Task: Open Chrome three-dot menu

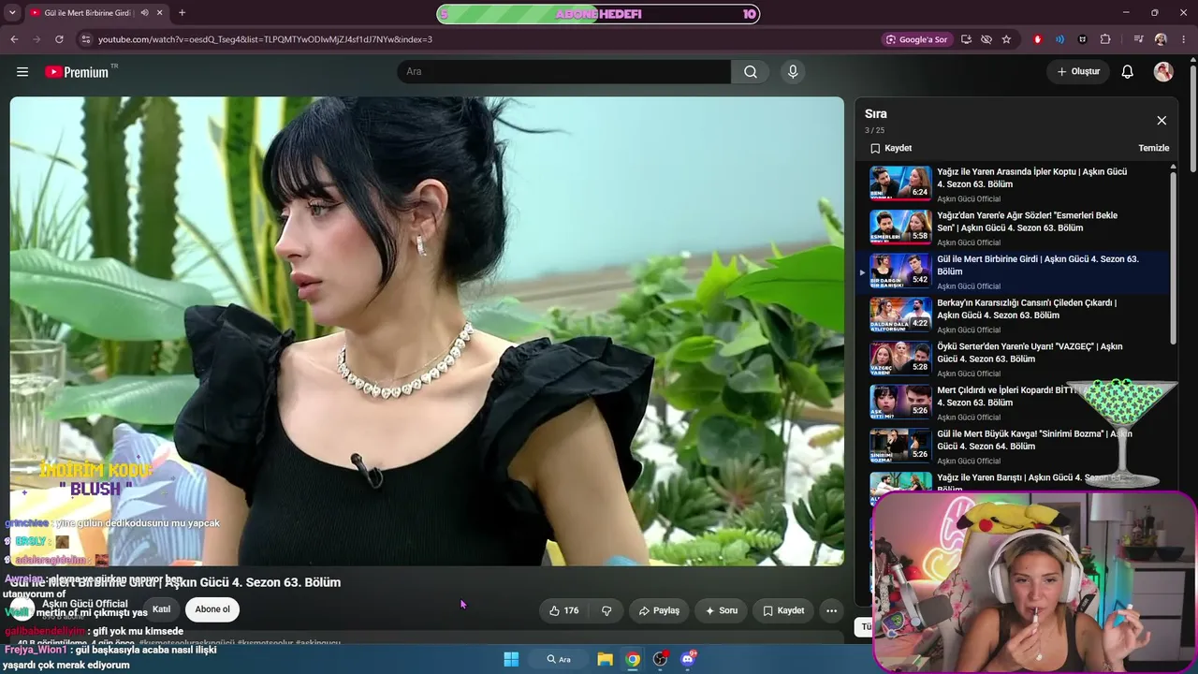Action: tap(1183, 39)
